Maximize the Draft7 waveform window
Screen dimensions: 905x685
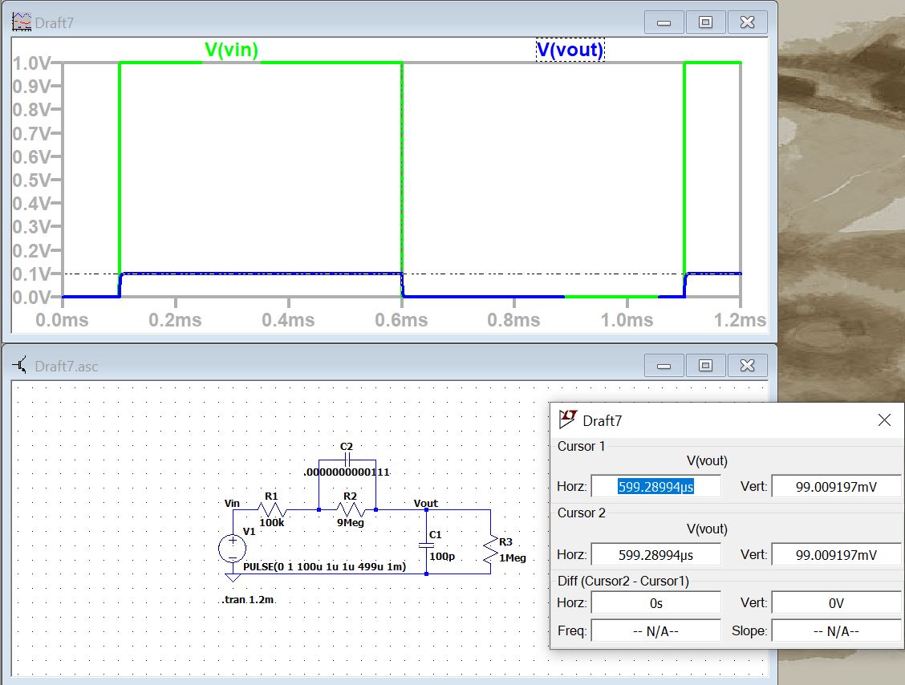(x=705, y=22)
